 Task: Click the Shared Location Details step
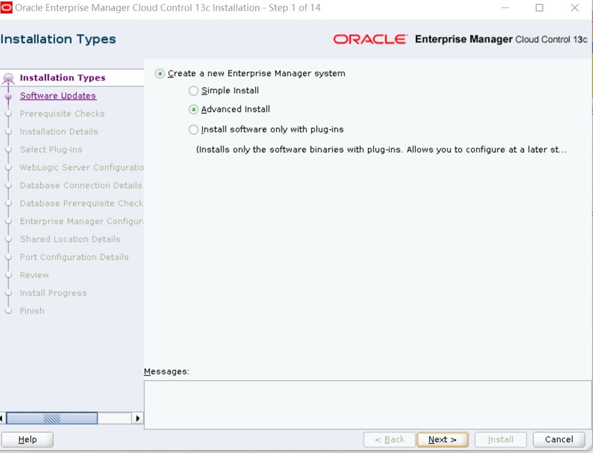click(70, 239)
